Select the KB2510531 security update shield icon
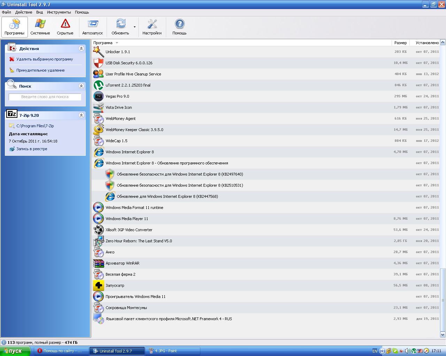446x356 pixels. click(x=110, y=185)
